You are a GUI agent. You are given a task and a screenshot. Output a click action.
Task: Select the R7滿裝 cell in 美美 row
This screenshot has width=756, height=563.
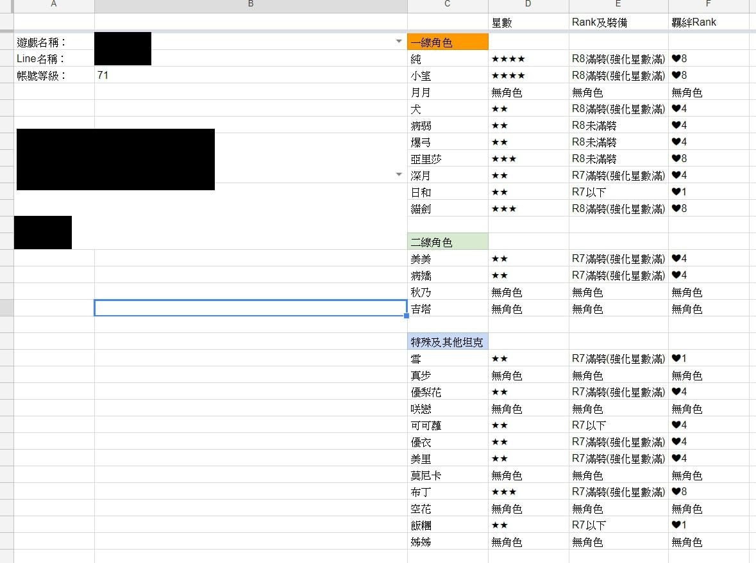619,259
